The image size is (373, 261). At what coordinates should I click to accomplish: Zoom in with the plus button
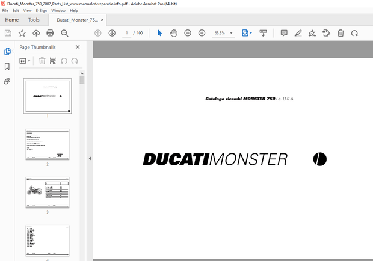click(x=202, y=33)
